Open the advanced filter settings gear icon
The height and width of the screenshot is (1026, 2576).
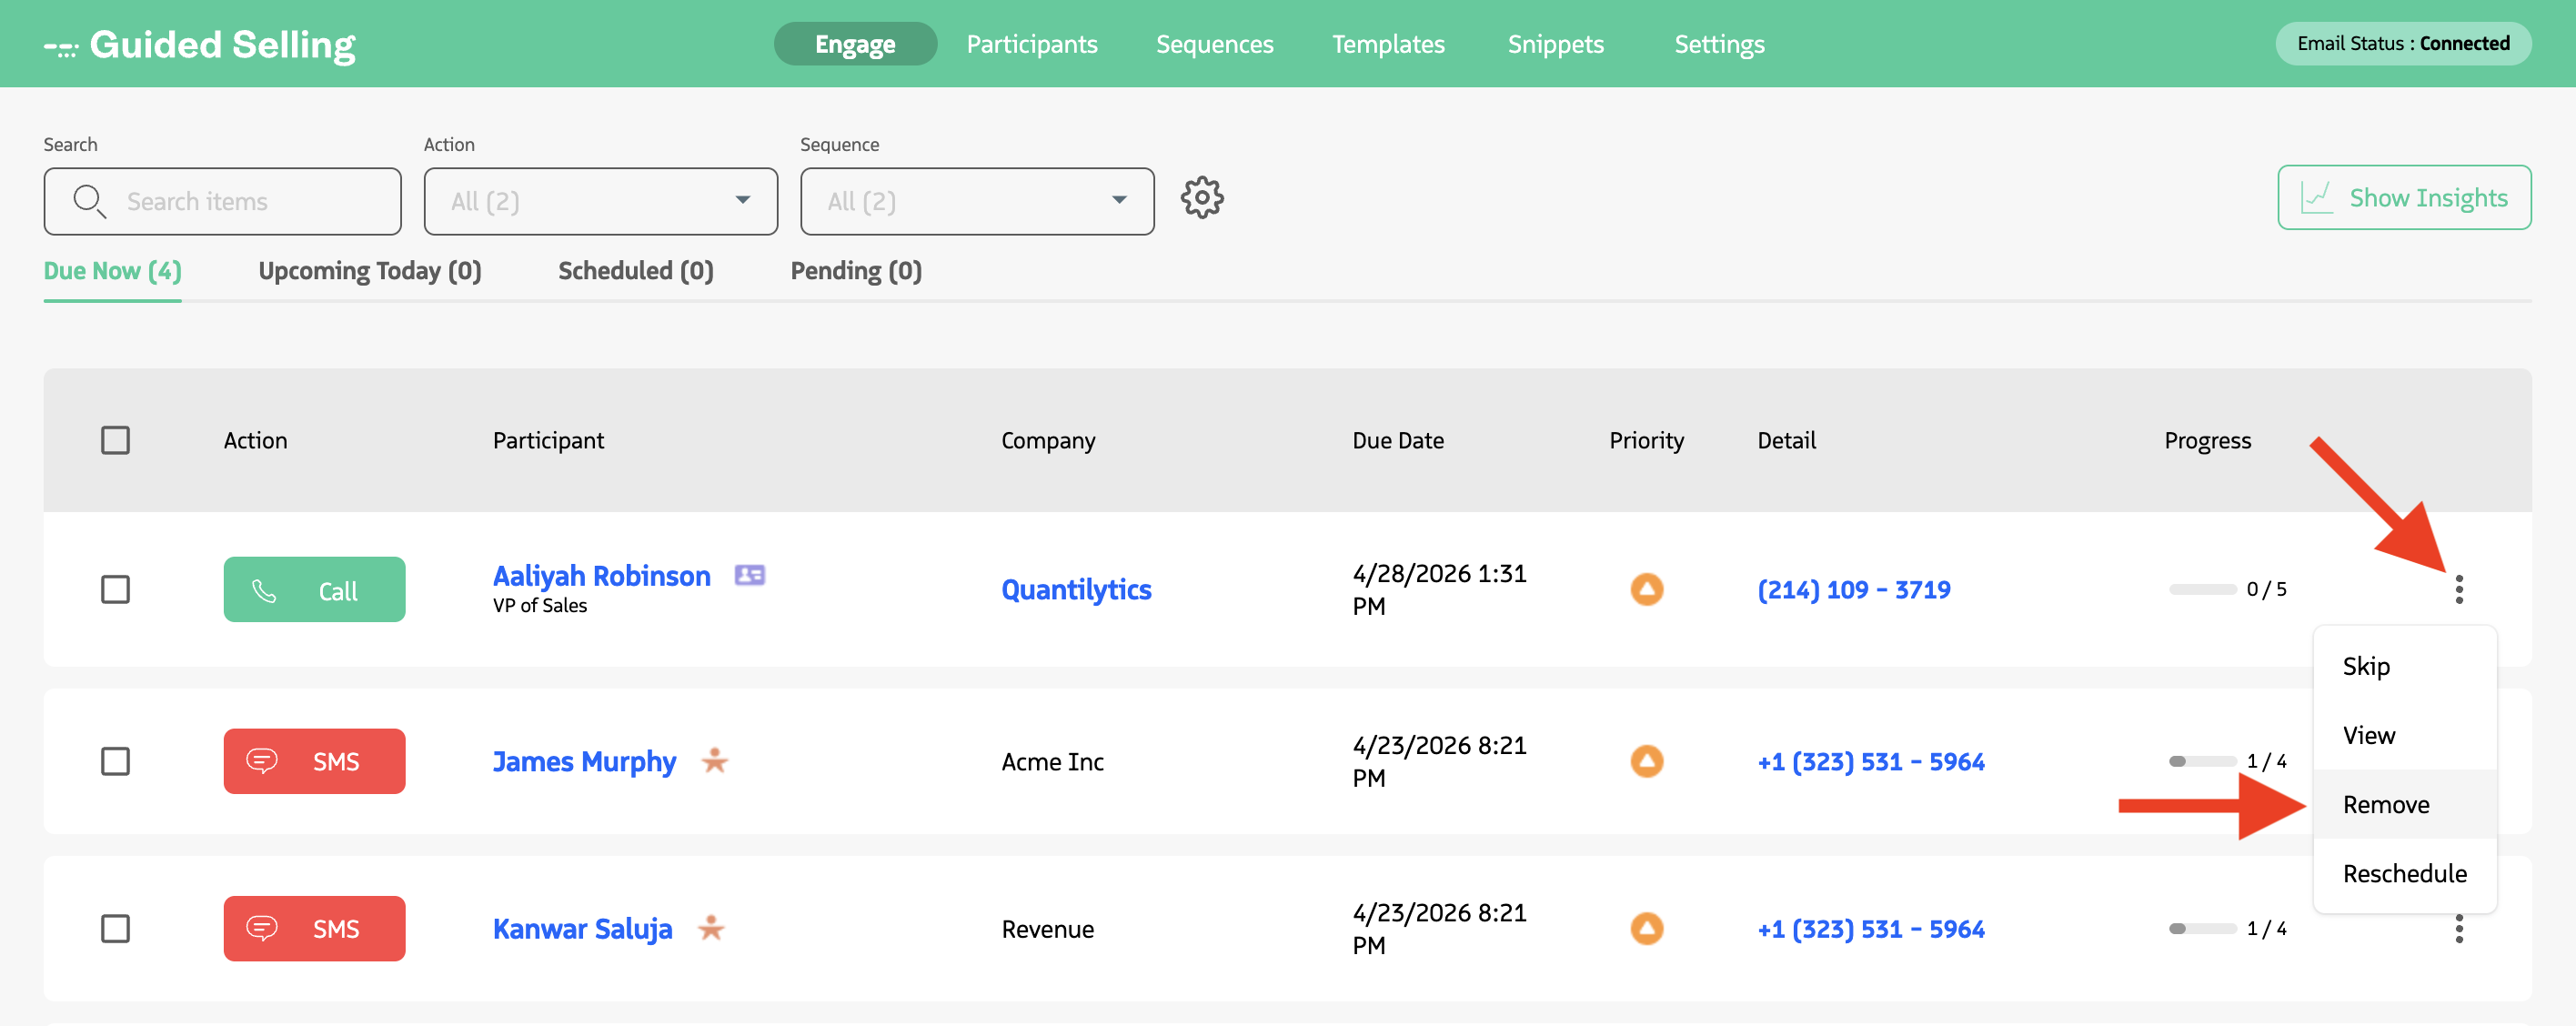coord(1203,197)
